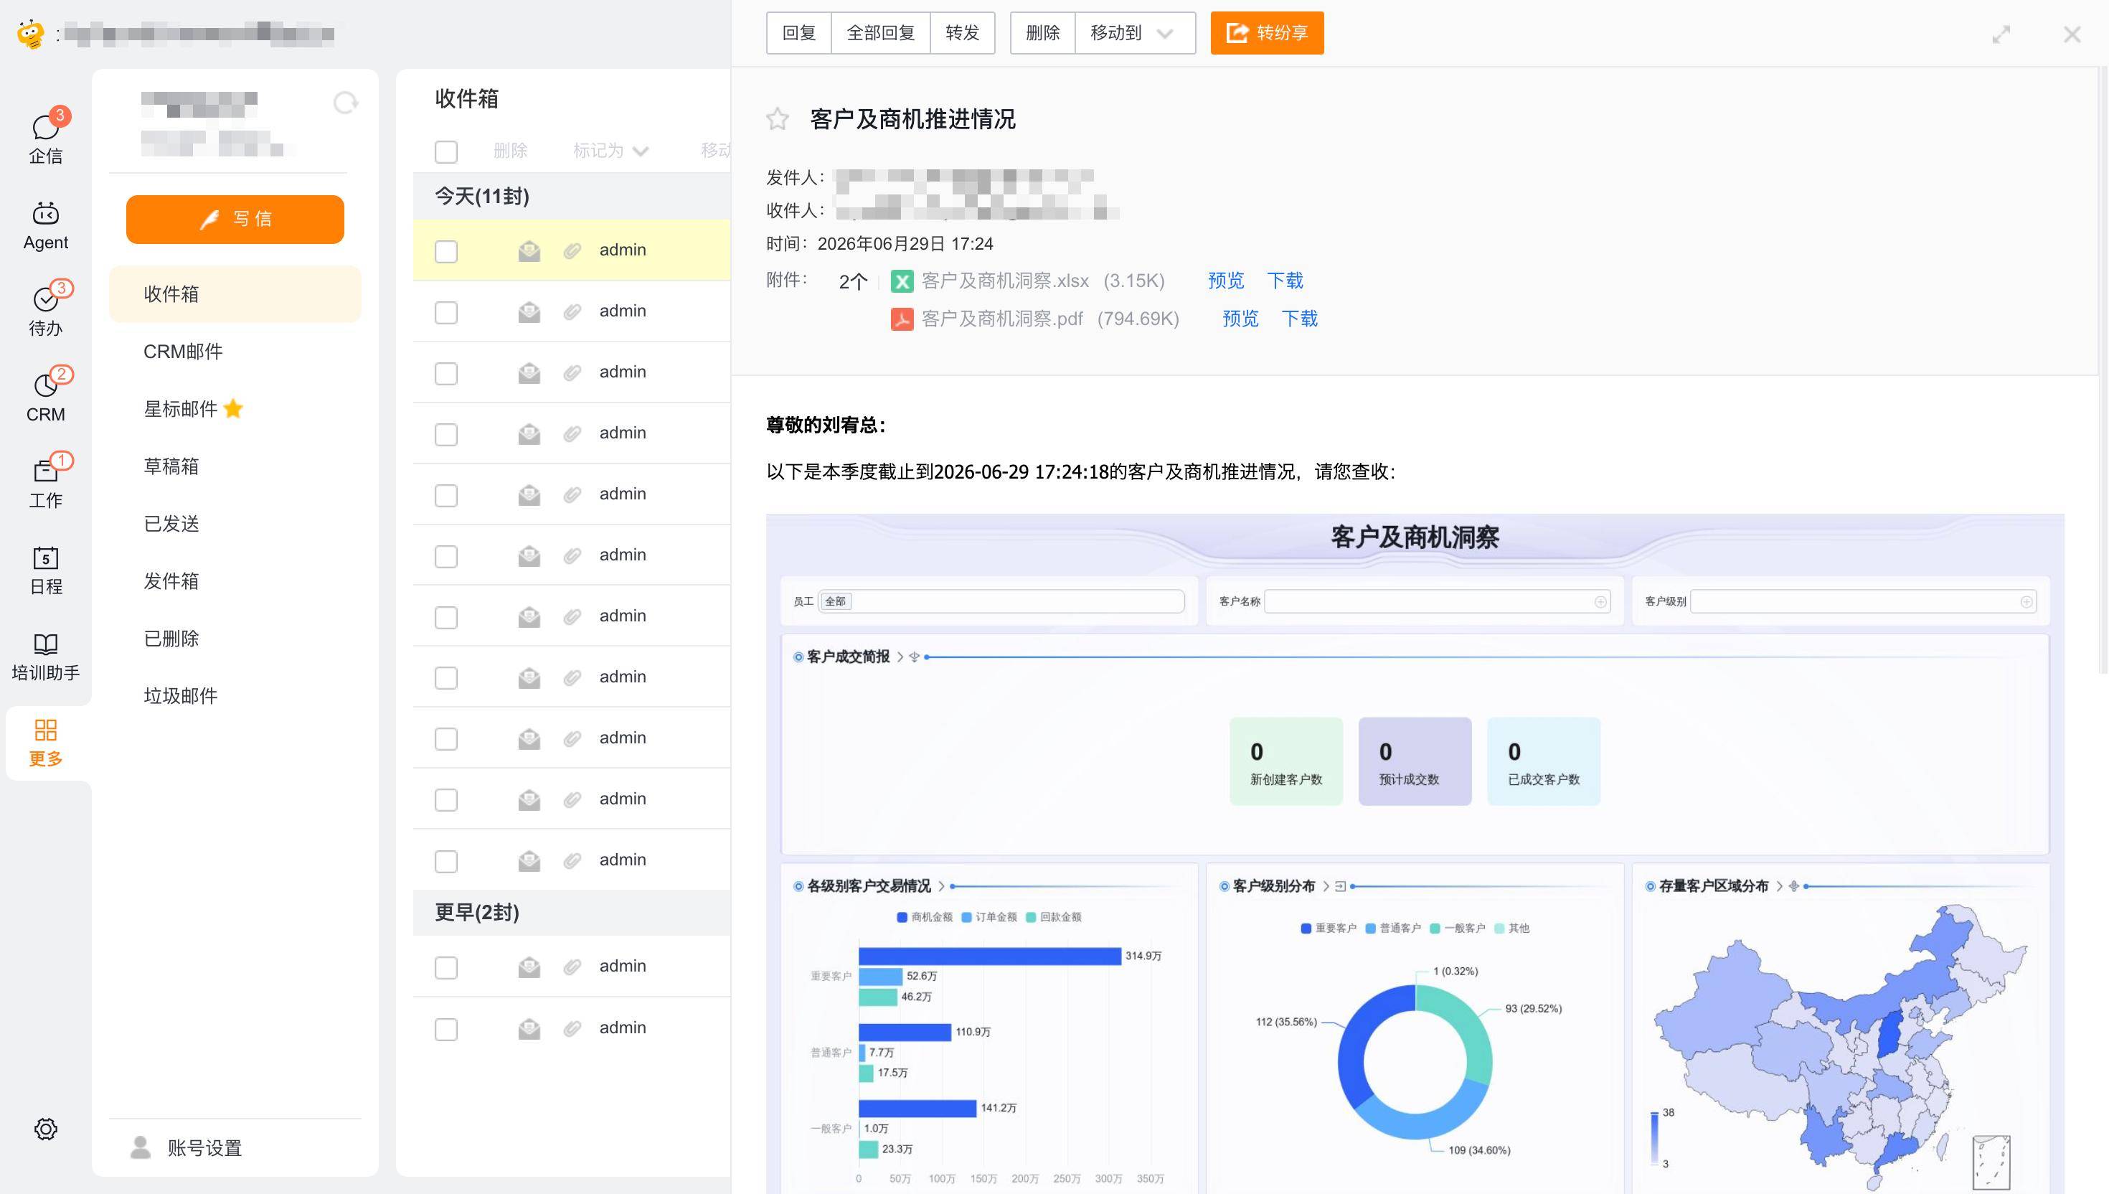The height and width of the screenshot is (1194, 2109).
Task: Tick checkbox of highlighted first admin email
Action: pyautogui.click(x=446, y=251)
